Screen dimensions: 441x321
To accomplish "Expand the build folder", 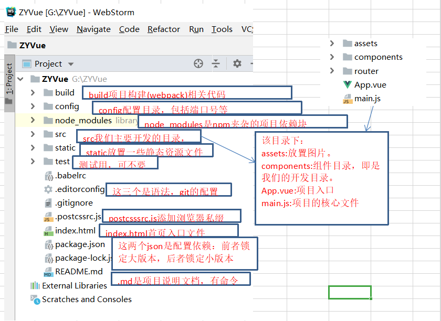I will coord(33,92).
